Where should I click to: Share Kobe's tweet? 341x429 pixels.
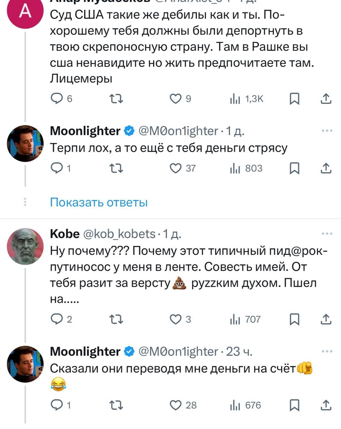326,319
